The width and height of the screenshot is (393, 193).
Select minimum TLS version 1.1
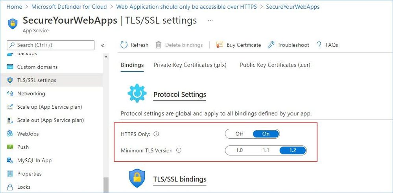click(266, 150)
